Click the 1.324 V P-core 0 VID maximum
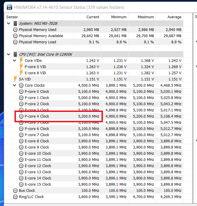197x206 pixels. coord(147,67)
